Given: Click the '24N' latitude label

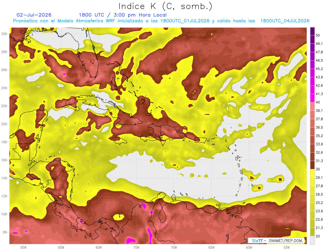Looking at the screenshot, I should (4, 88).
